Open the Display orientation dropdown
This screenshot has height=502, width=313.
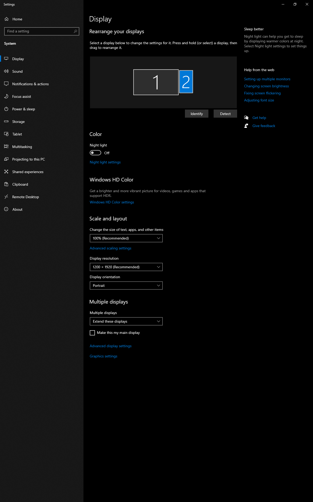[x=126, y=286]
